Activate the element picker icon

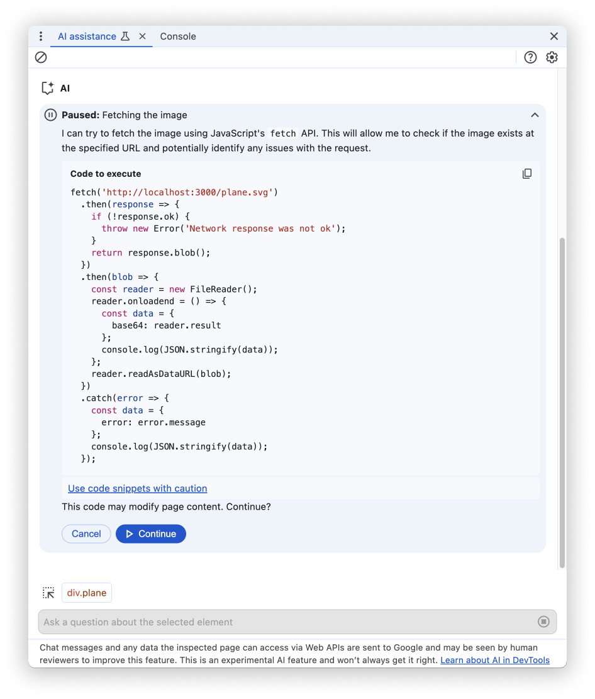[x=48, y=592]
